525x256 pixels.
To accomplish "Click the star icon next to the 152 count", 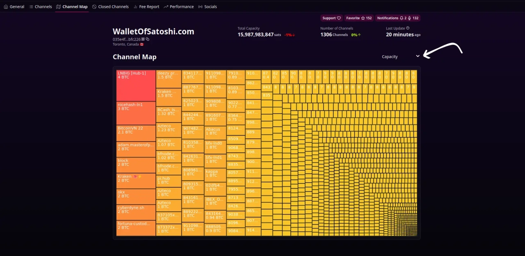I will coord(363,18).
